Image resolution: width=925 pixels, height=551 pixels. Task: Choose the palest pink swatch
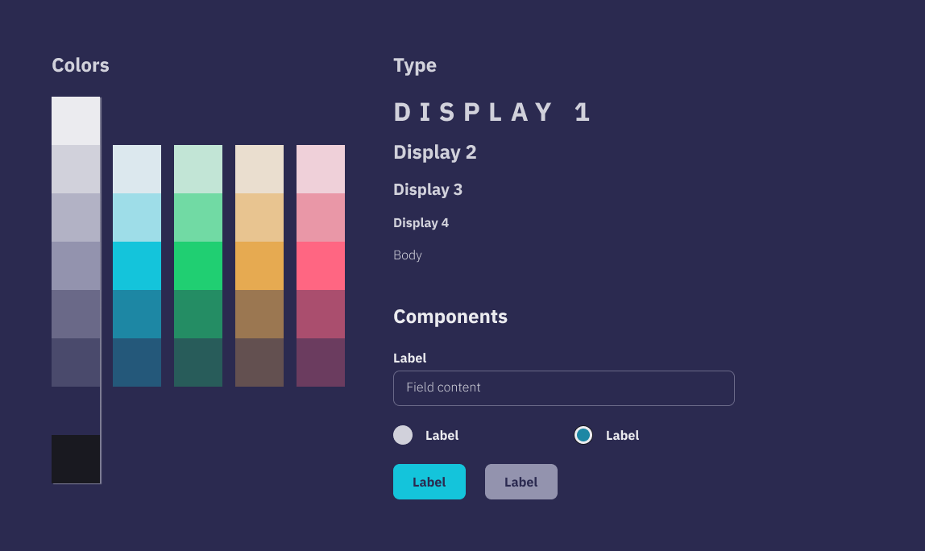(321, 169)
